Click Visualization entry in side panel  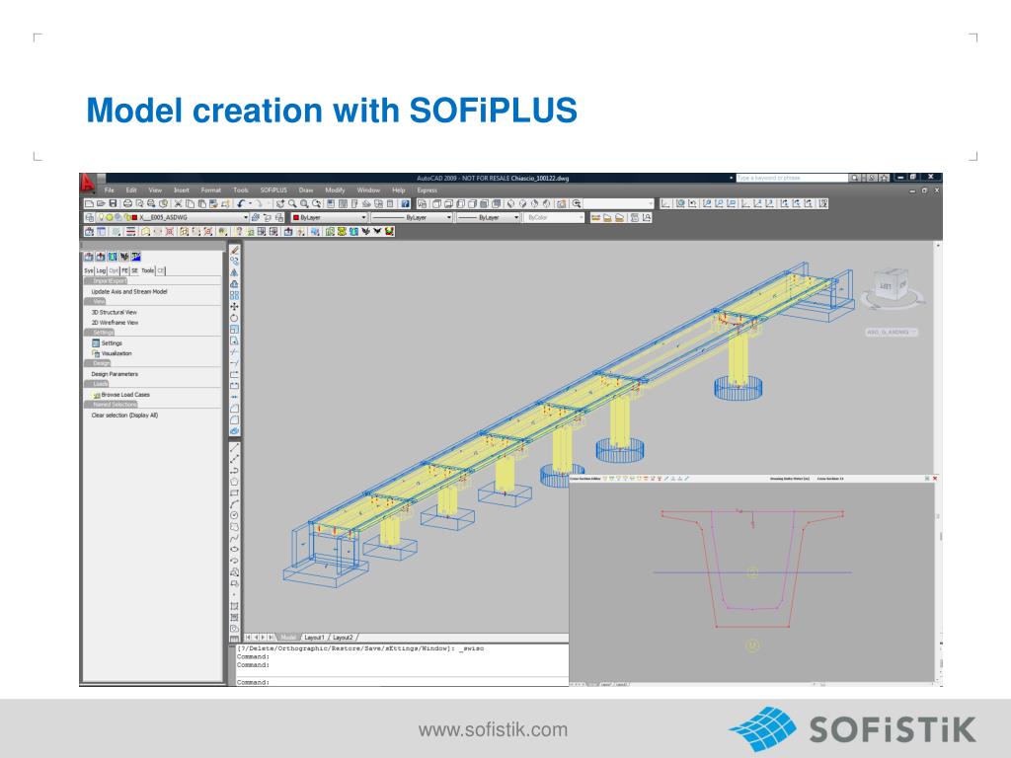coord(117,354)
